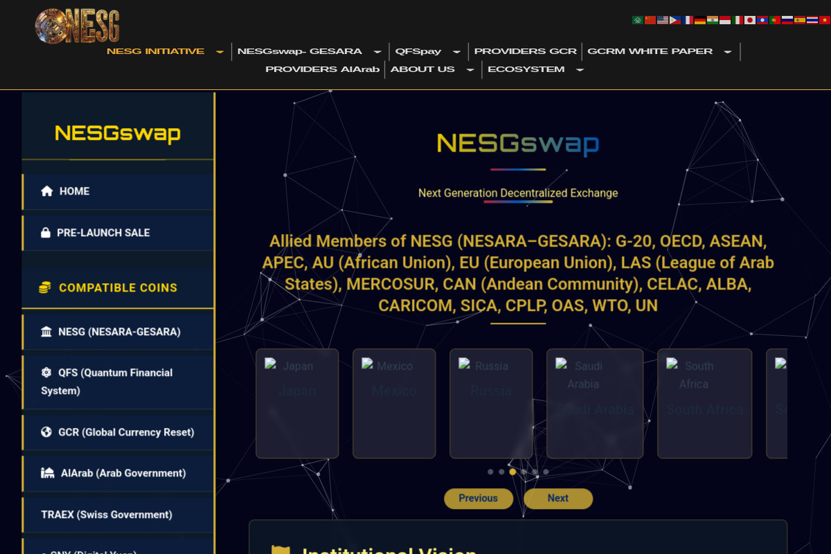831x554 pixels.
Task: Switch language using the Japan flag icon
Action: 751,20
